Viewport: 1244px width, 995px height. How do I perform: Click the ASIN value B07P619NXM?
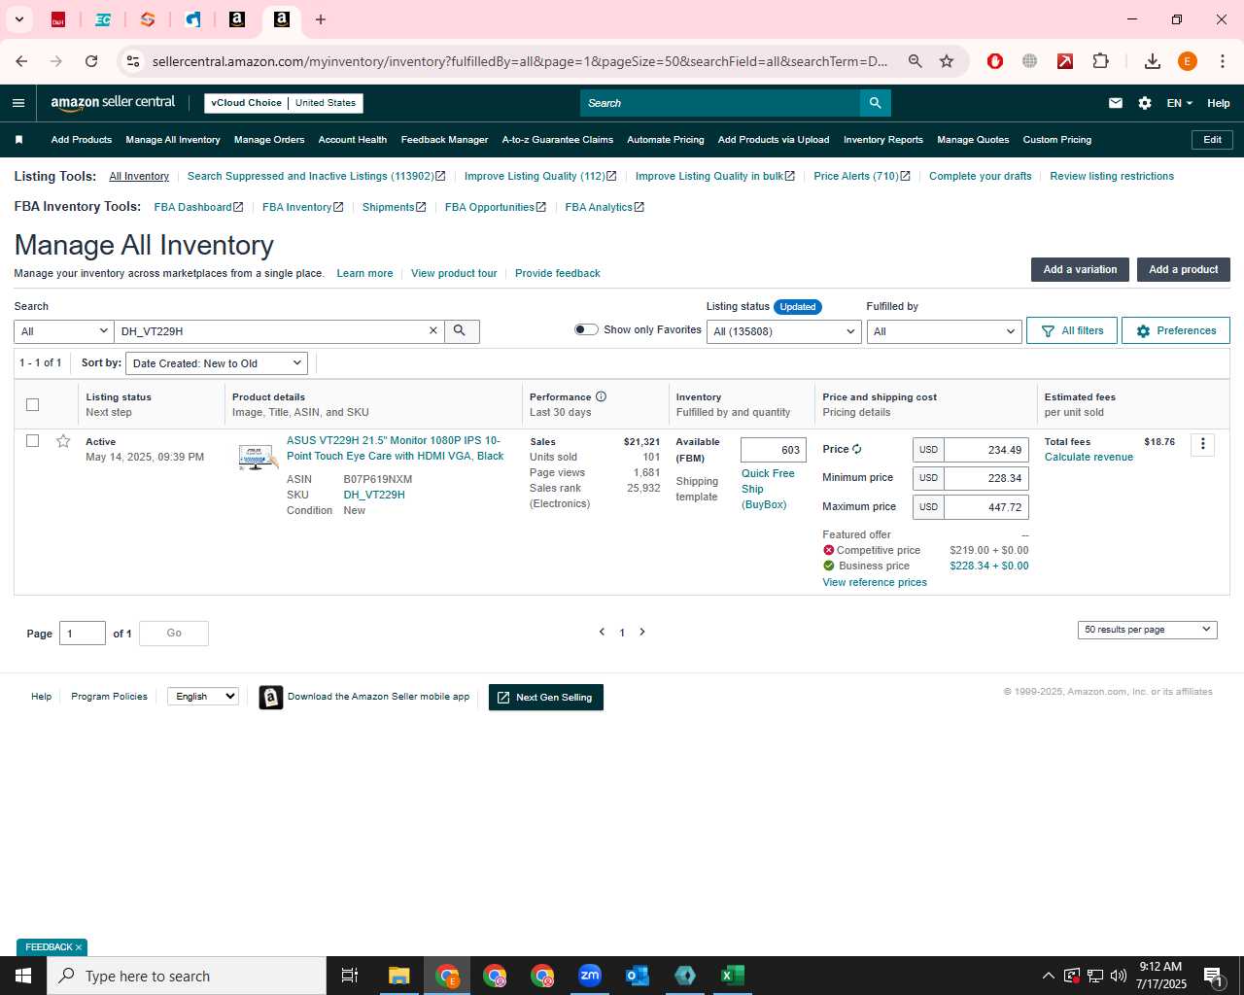(378, 479)
